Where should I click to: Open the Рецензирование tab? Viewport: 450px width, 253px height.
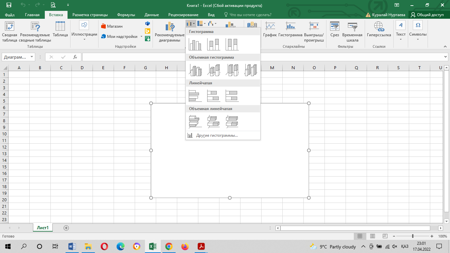183,15
